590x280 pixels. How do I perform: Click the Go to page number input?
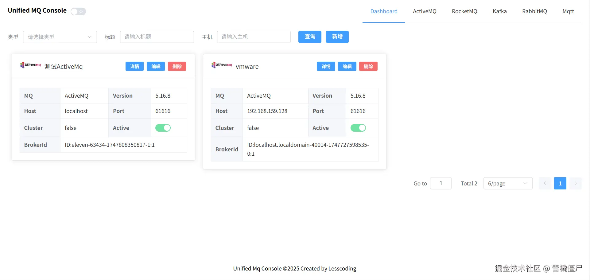tap(441, 183)
